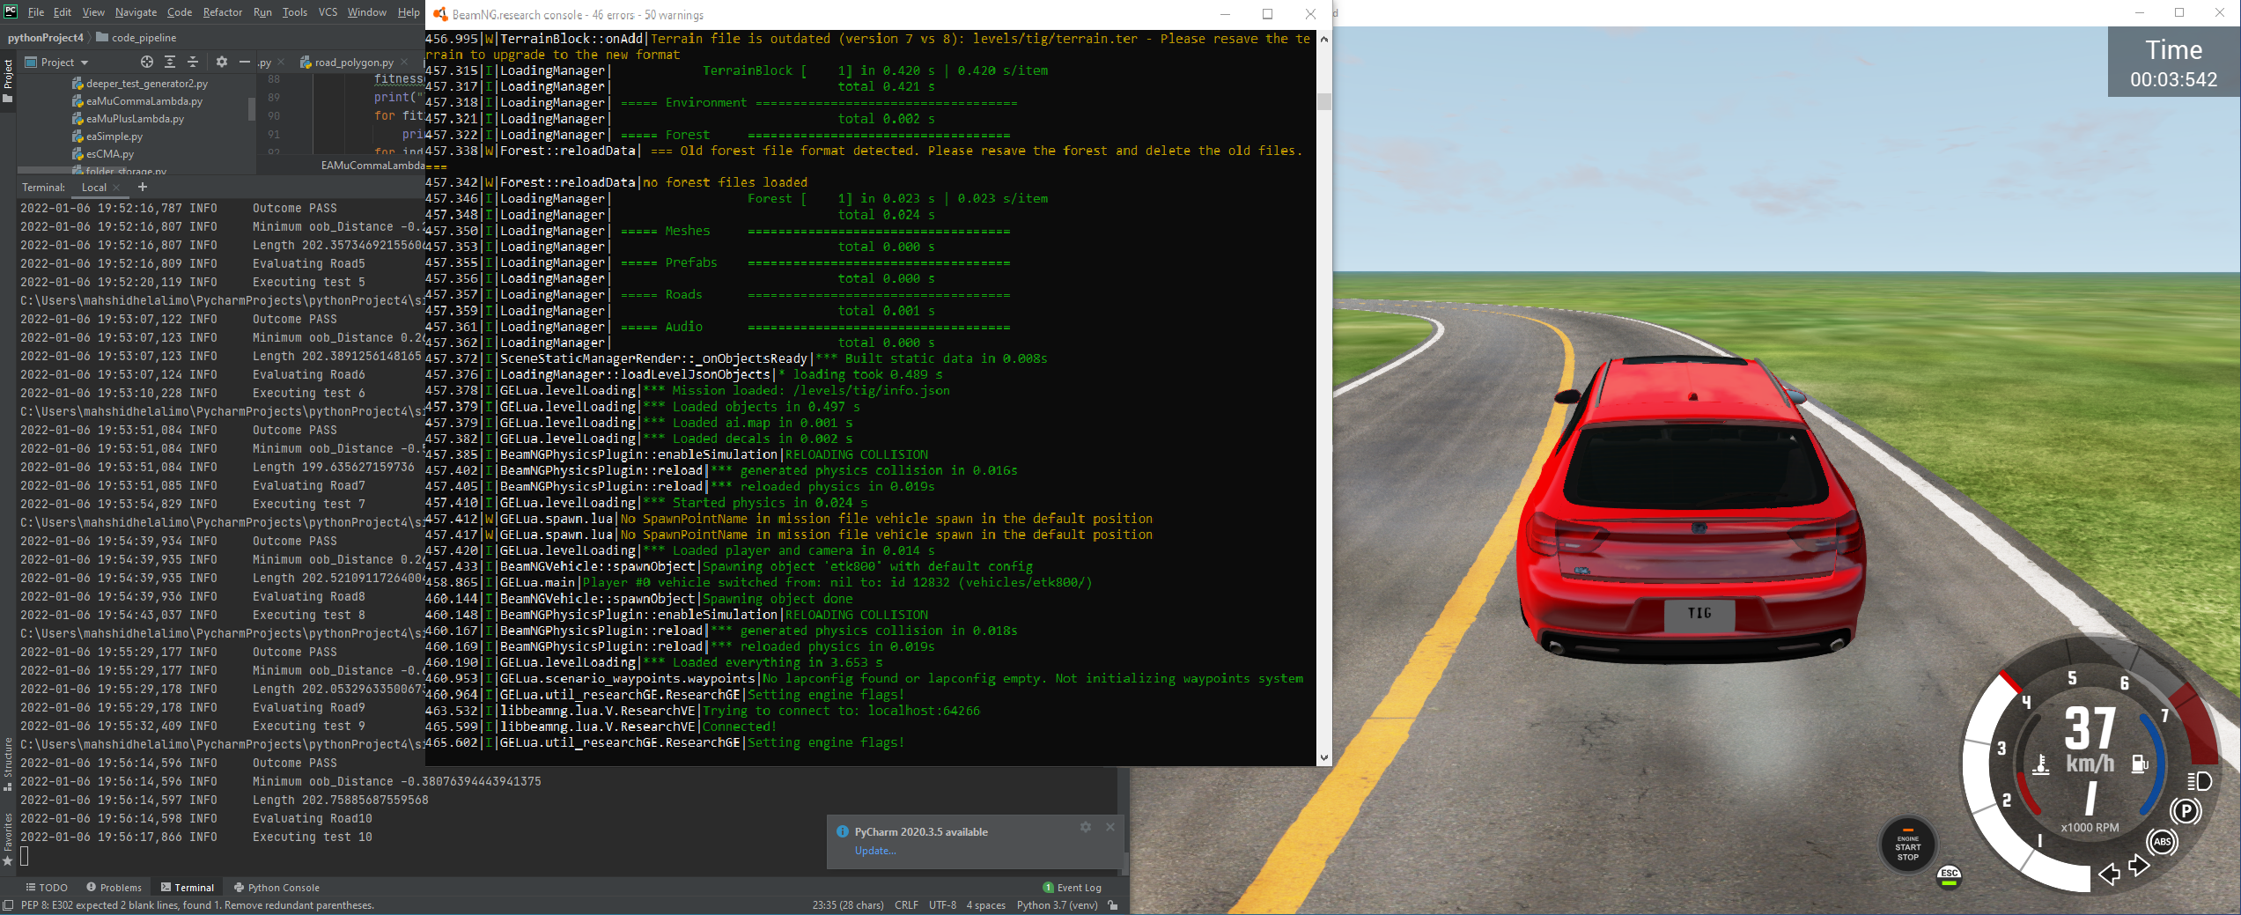The height and width of the screenshot is (915, 2241).
Task: Click the Collapse All icon in Project panel
Action: click(x=193, y=62)
